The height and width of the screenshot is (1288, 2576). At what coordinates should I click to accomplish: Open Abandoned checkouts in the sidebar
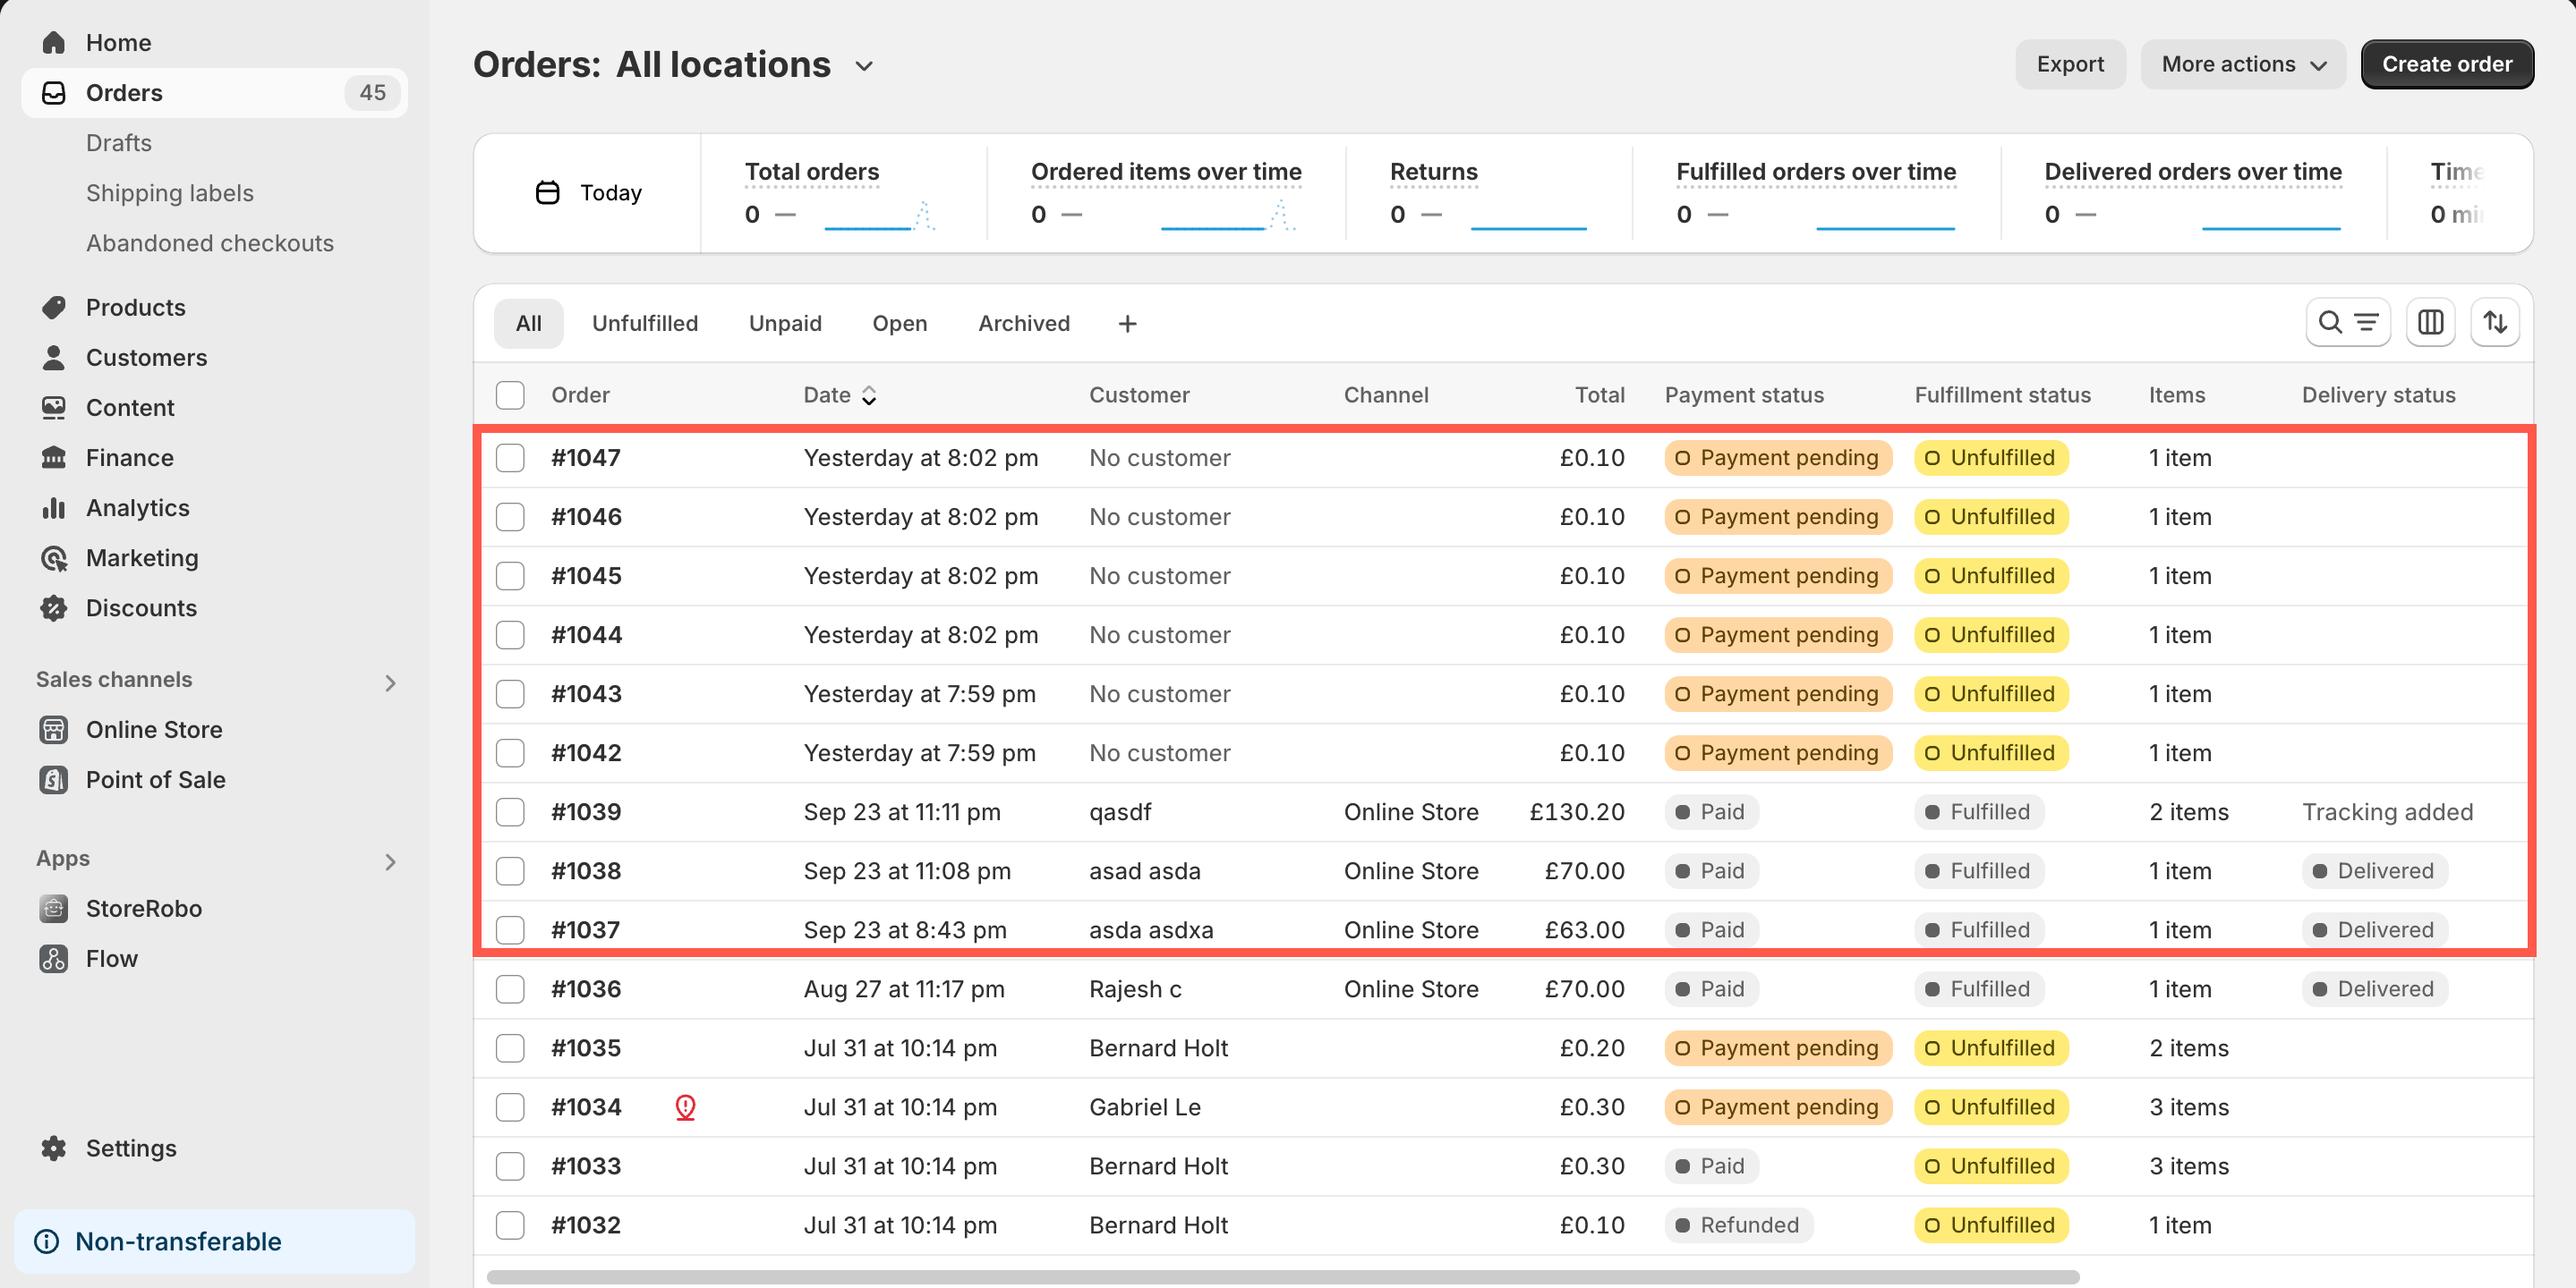(210, 242)
